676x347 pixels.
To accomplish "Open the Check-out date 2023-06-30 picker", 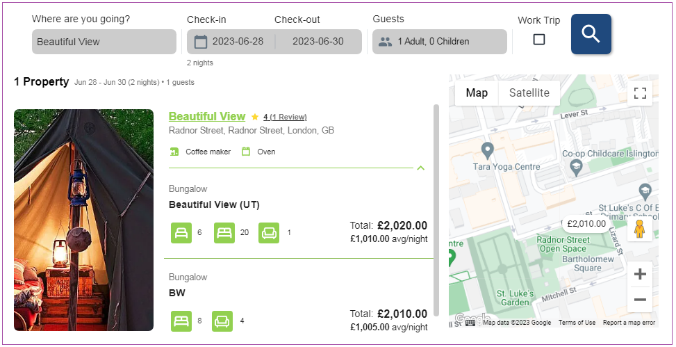I will click(318, 42).
